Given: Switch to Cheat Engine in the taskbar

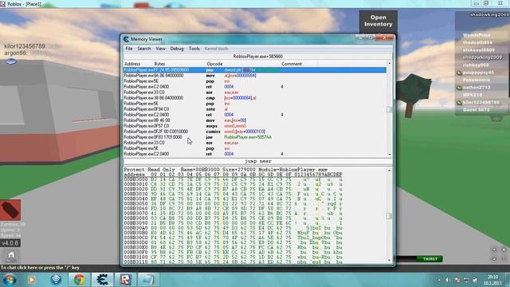Looking at the screenshot, I should (102, 280).
